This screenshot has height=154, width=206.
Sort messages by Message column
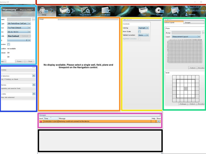click(x=105, y=118)
